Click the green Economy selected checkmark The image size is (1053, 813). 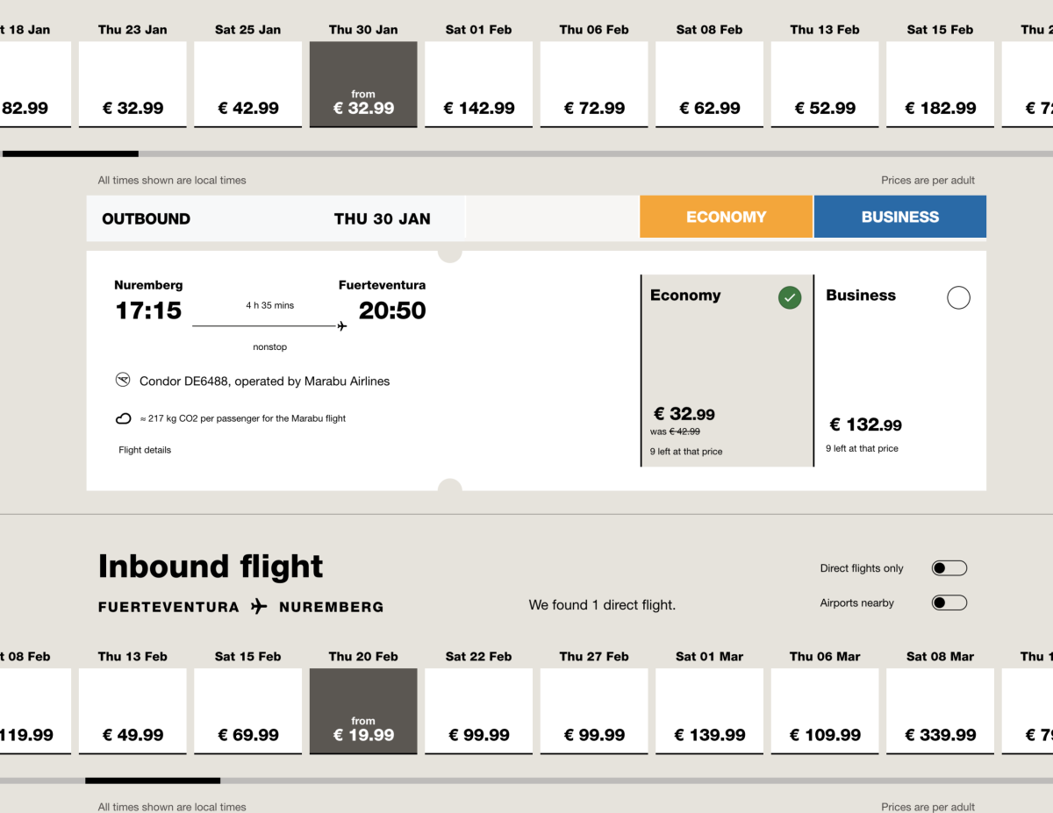point(790,298)
